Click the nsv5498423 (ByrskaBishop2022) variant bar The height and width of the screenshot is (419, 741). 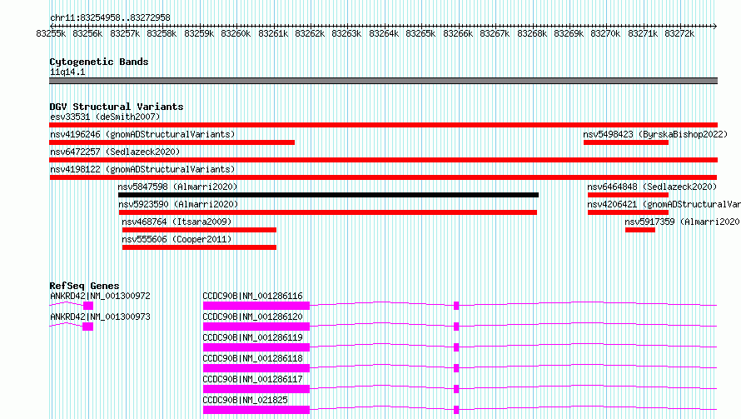[x=626, y=142]
